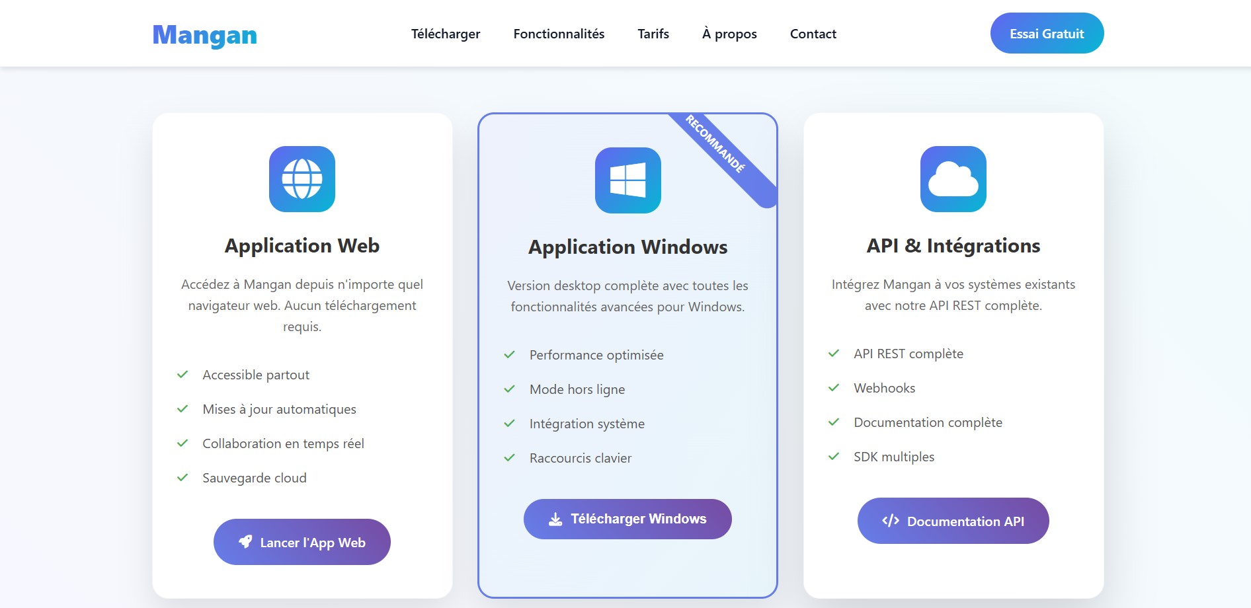Click the RECOMMANDÉ ribbon badge
Viewport: 1251px width, 608px height.
718,147
